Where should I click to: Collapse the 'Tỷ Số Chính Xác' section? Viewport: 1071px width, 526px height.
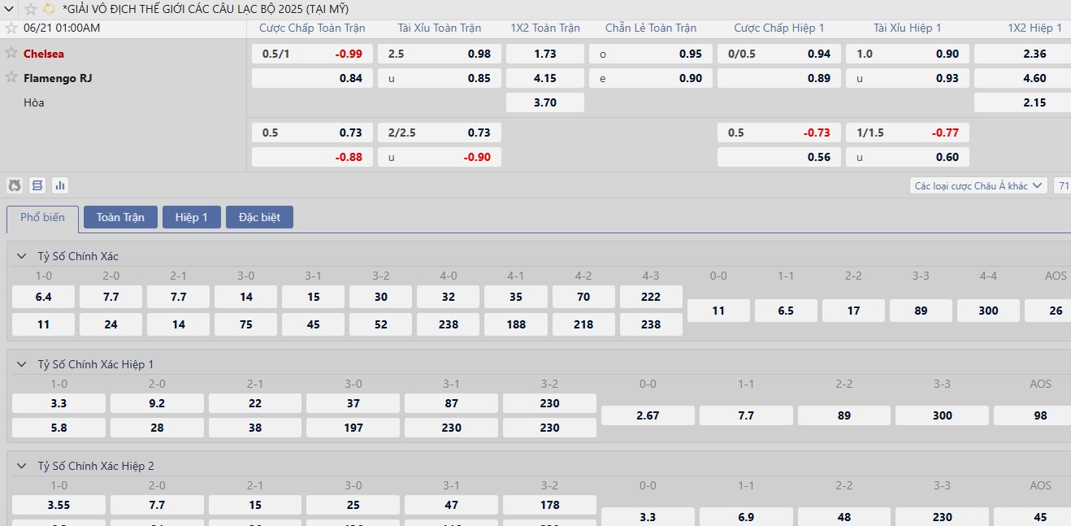[22, 256]
